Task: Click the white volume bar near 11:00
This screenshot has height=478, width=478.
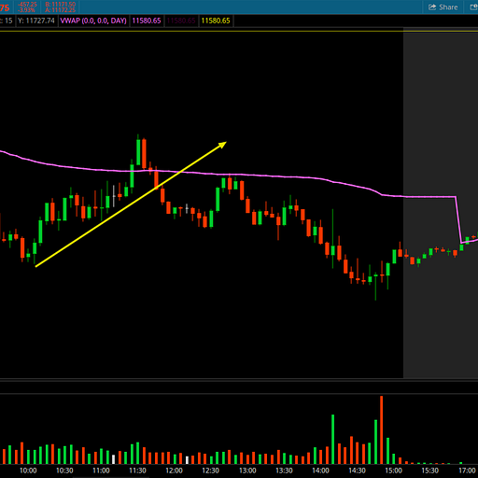Action: (113, 459)
